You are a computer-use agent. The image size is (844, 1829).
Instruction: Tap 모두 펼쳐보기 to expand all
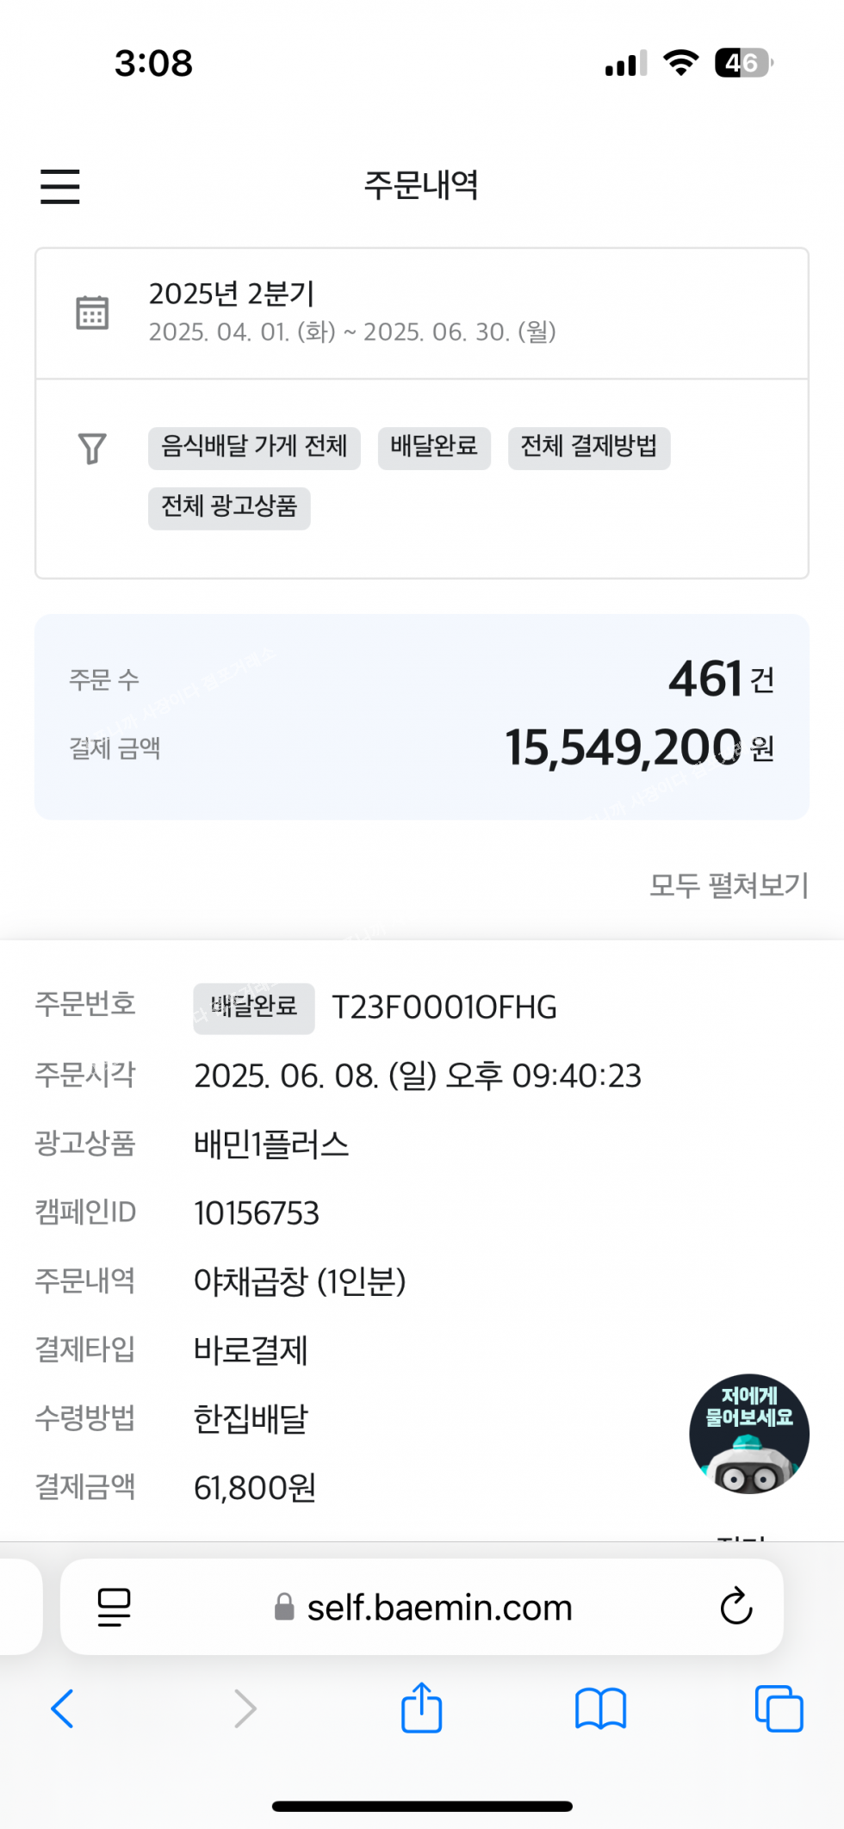click(x=729, y=885)
